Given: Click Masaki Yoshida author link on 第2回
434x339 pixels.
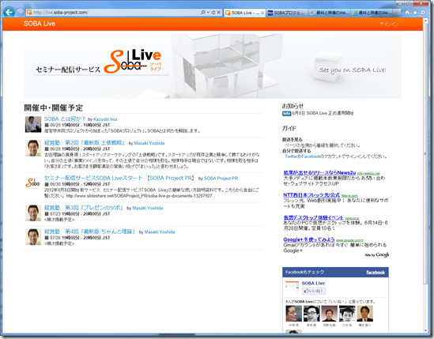Looking at the screenshot, I should click(149, 143).
